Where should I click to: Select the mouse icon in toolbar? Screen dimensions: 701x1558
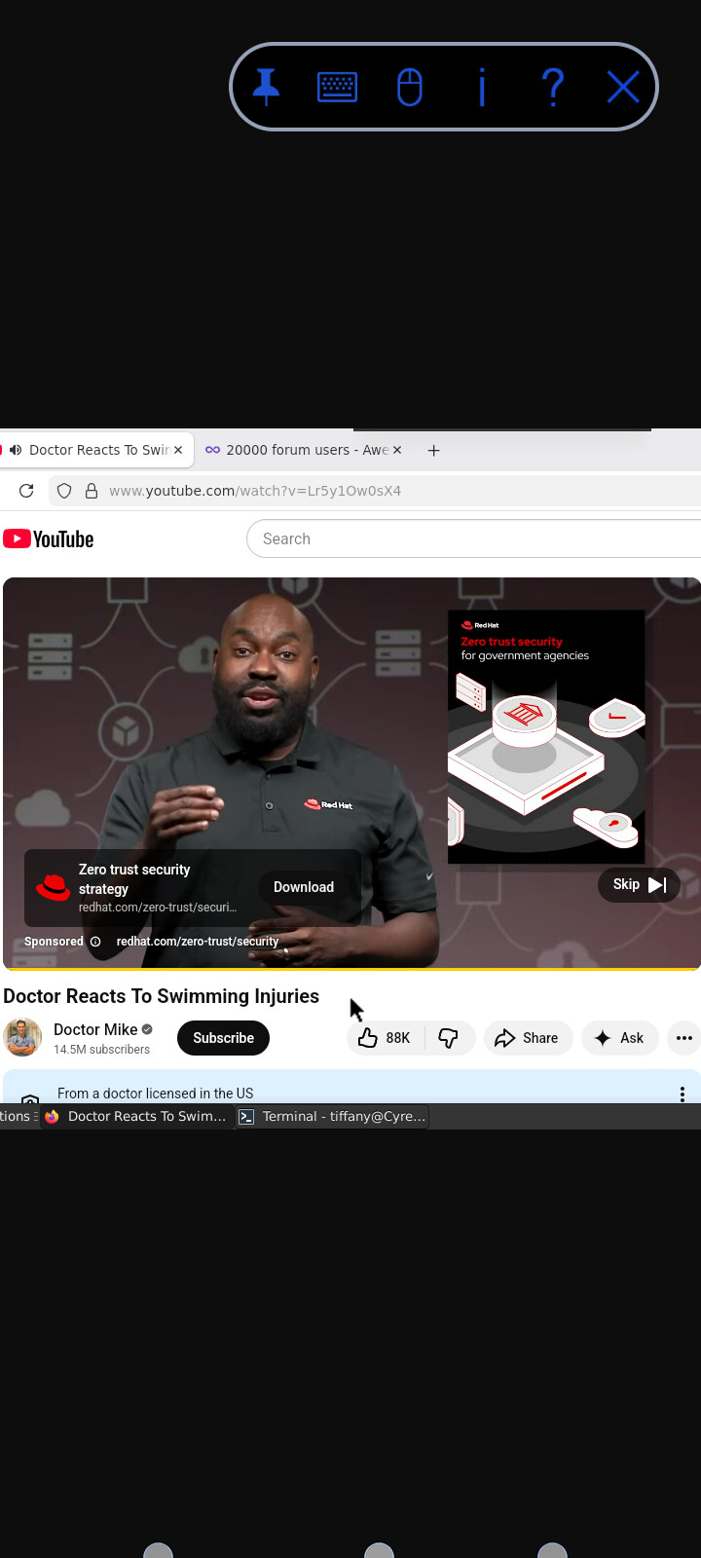pyautogui.click(x=410, y=88)
